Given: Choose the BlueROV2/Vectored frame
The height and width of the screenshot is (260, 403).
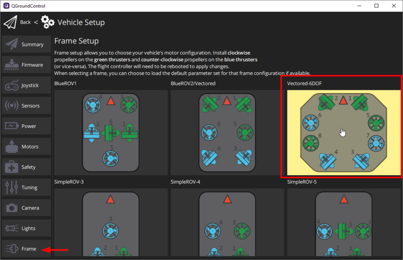Looking at the screenshot, I should point(227,132).
